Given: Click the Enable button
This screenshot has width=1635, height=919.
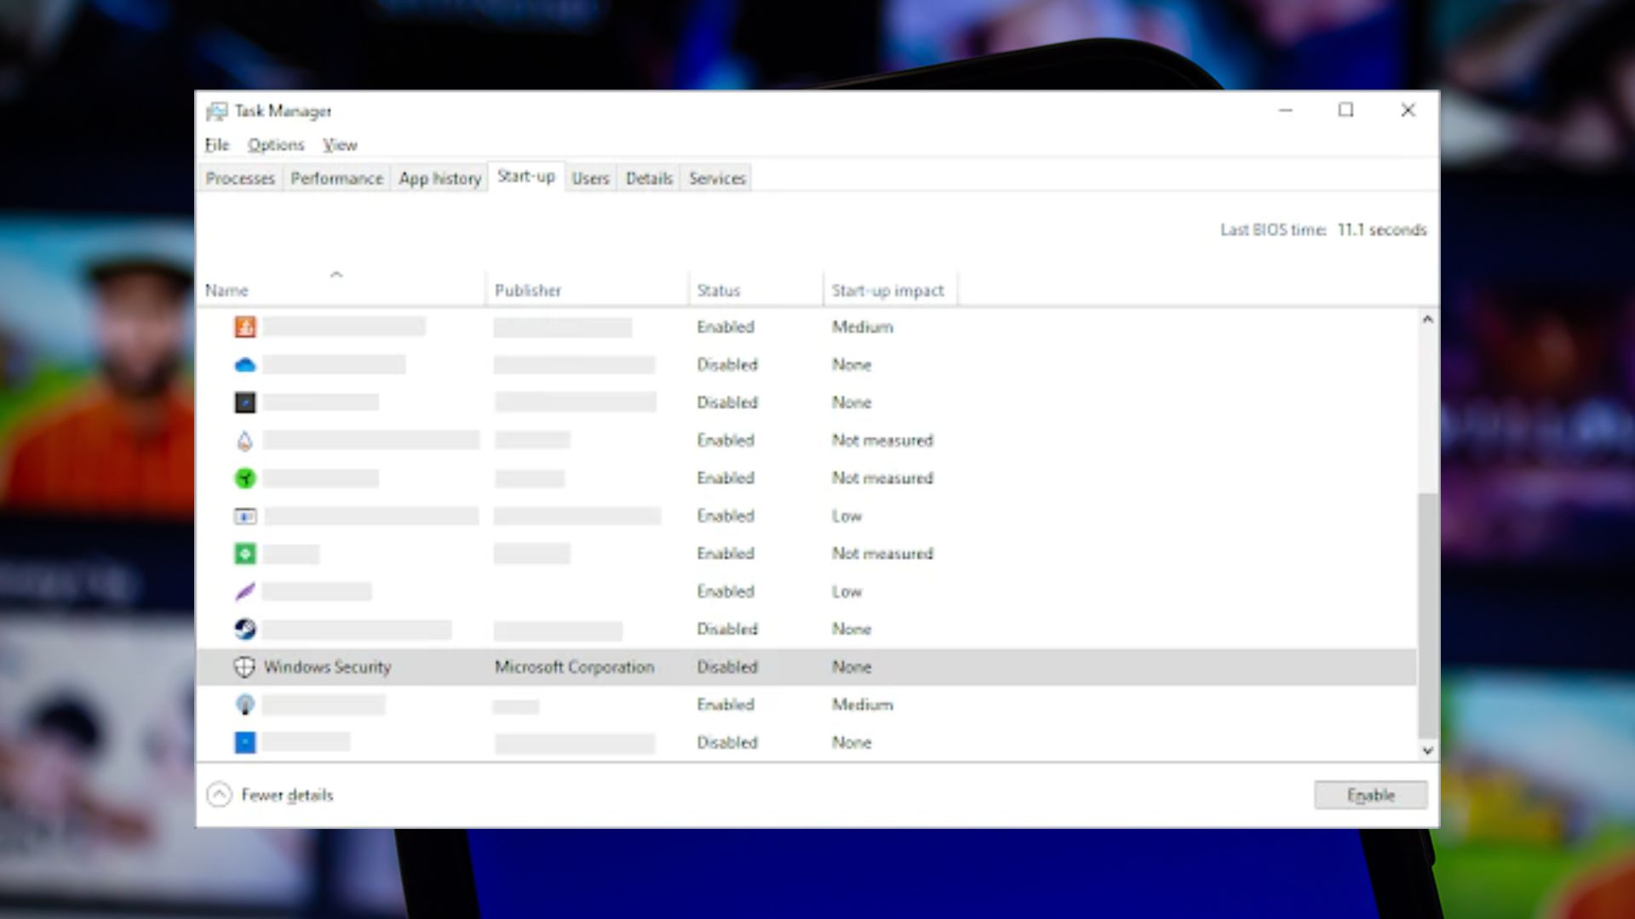Looking at the screenshot, I should [x=1371, y=795].
